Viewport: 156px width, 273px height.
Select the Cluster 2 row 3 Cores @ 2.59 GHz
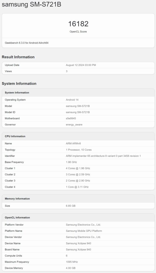pos(78,174)
